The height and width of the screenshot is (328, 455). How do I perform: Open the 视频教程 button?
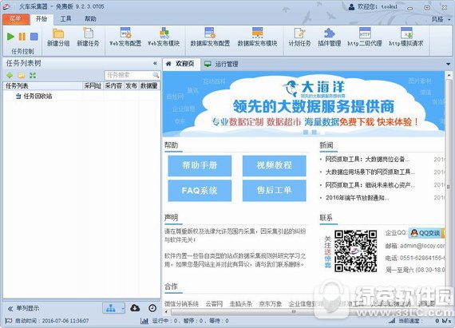click(x=275, y=165)
